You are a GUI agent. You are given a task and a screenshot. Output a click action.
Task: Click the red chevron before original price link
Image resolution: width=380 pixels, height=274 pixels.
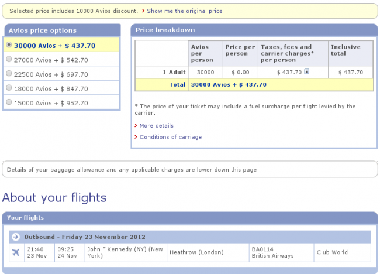click(143, 11)
